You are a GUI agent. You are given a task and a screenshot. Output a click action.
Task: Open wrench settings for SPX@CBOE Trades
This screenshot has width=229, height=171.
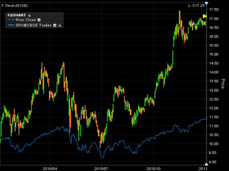(x=59, y=25)
